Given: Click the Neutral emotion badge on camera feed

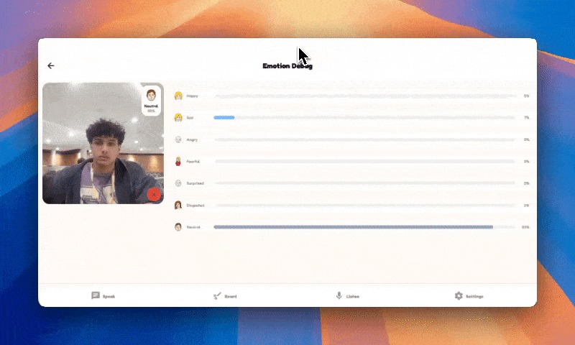Looking at the screenshot, I should [x=151, y=101].
